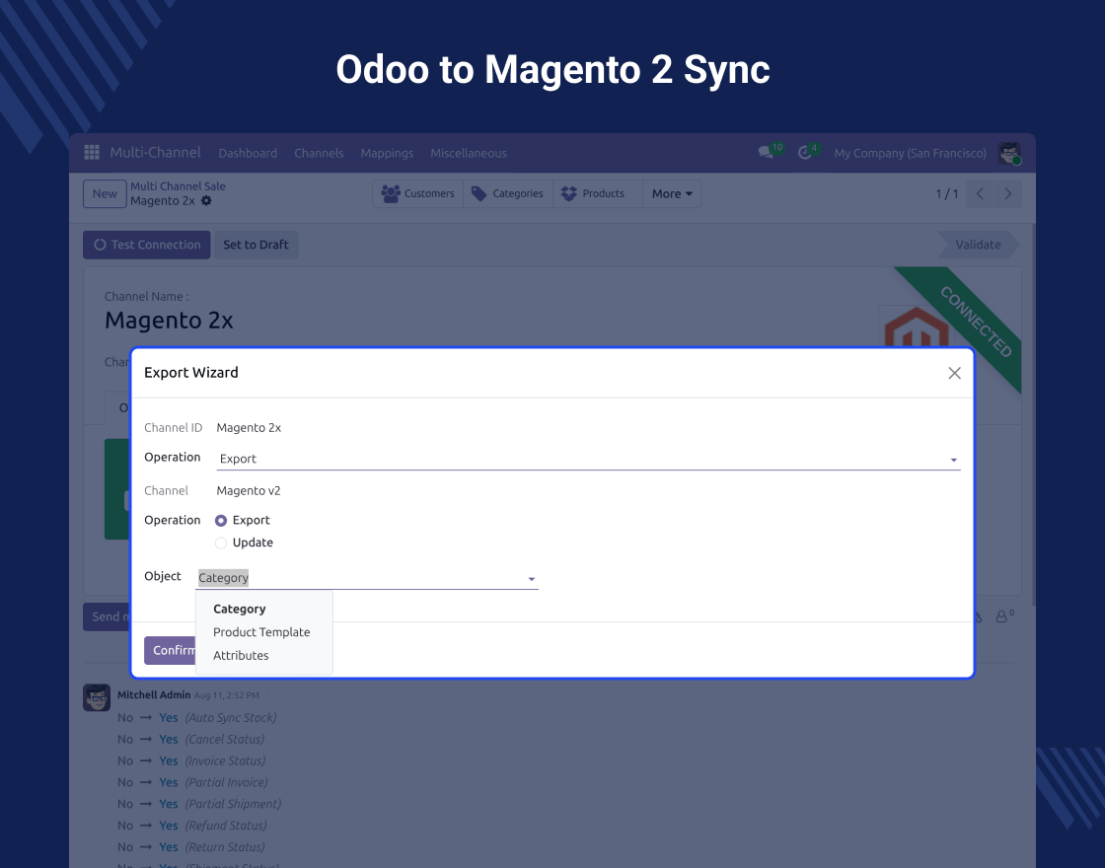Go to next record arrow
The image size is (1105, 868).
point(1007,193)
